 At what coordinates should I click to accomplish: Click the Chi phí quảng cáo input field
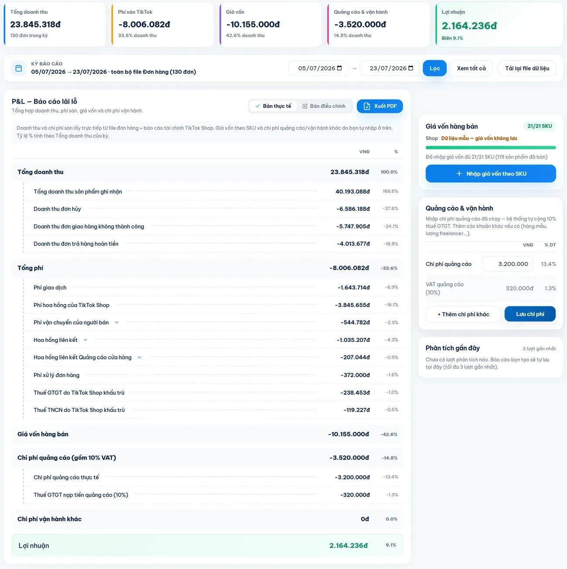click(507, 264)
